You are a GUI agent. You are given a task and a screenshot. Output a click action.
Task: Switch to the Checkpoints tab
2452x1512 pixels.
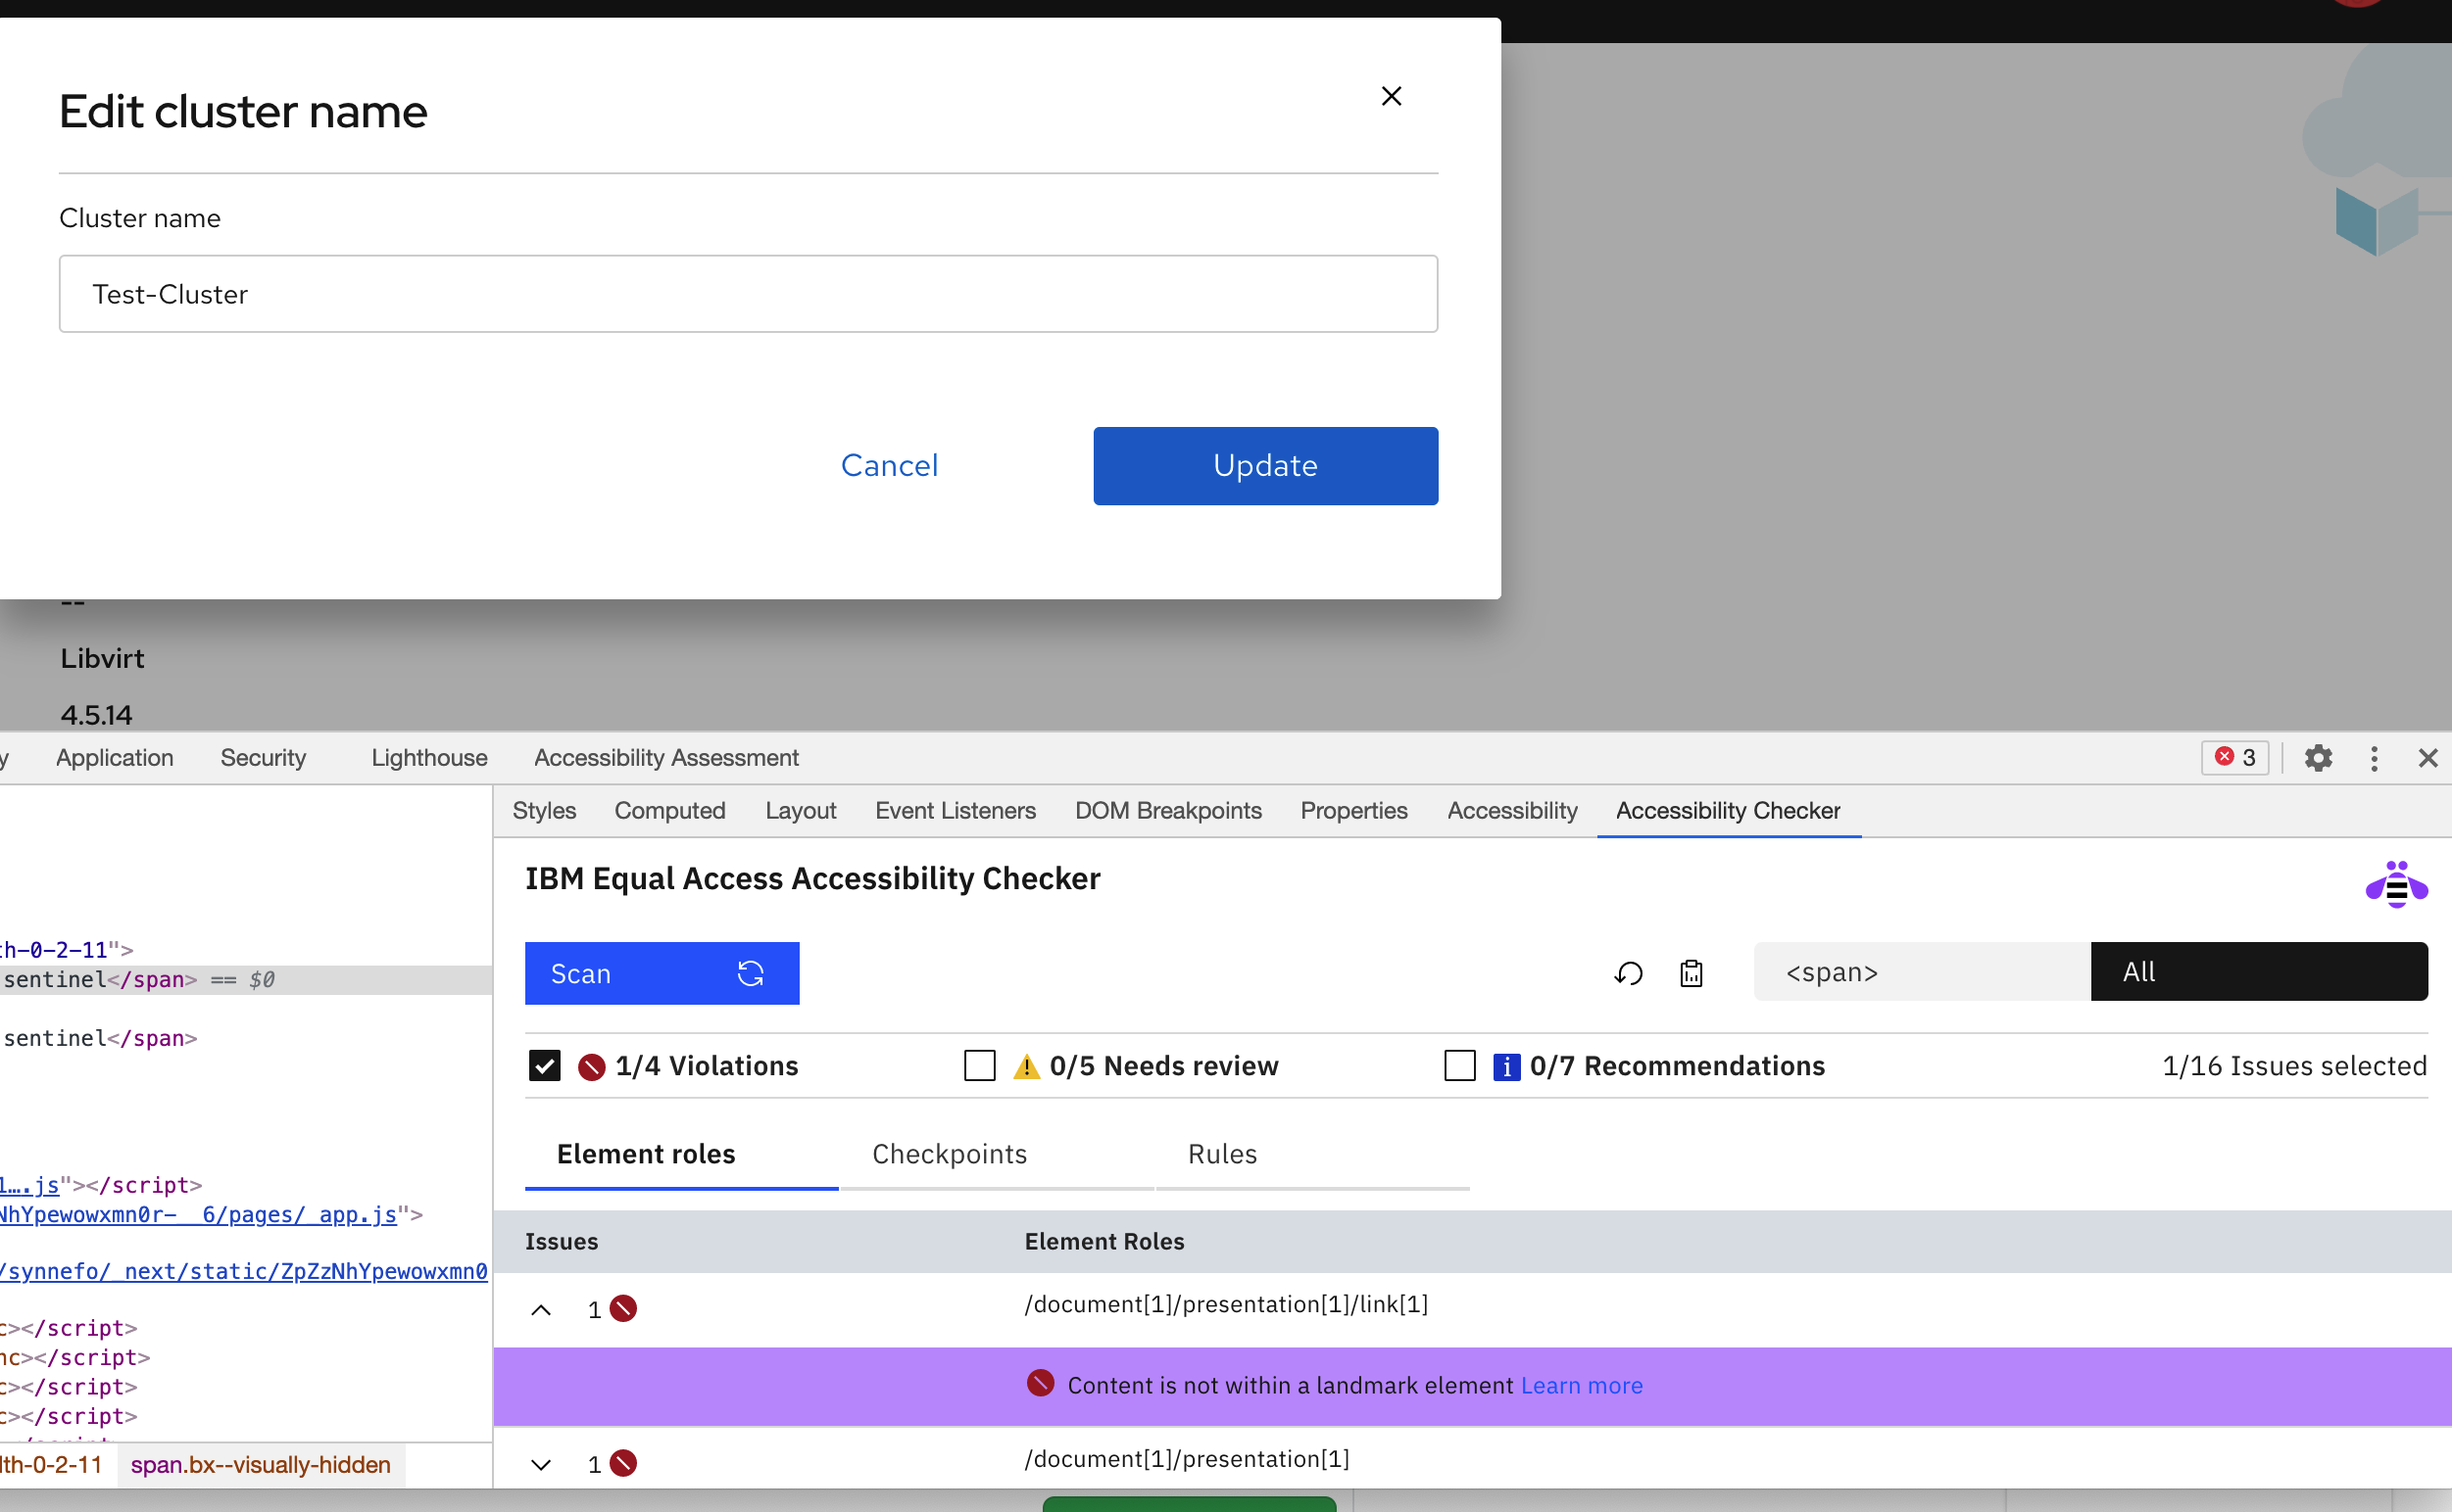[x=949, y=1154]
